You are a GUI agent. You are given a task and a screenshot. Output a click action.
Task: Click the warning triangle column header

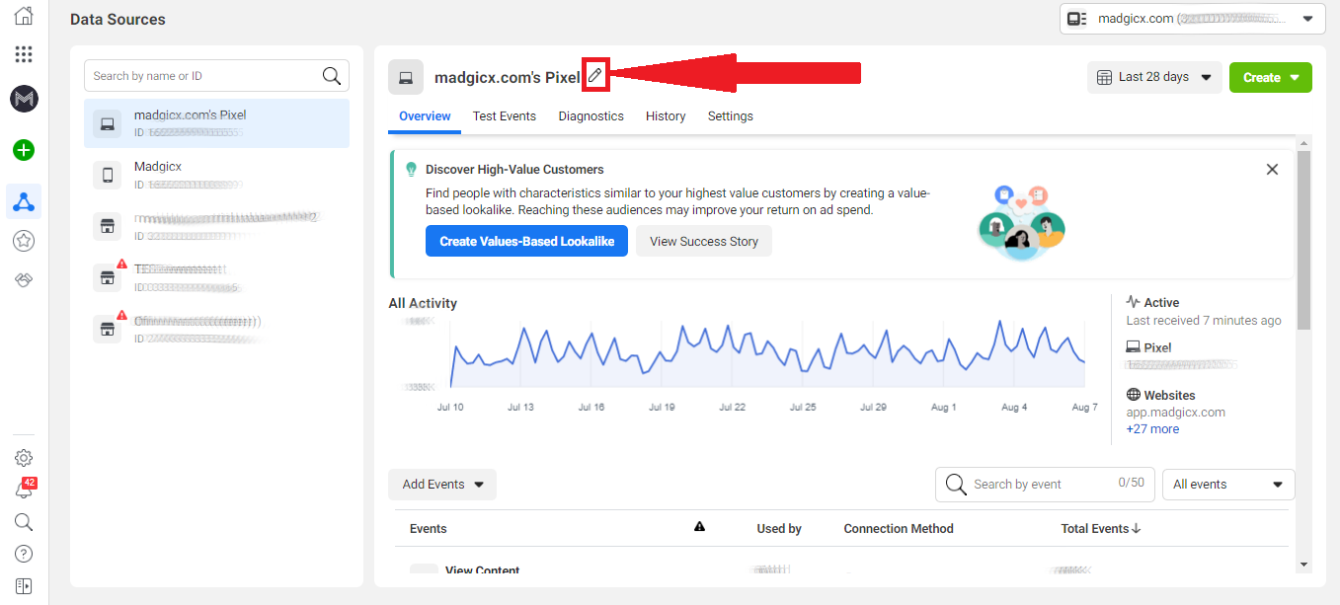699,527
